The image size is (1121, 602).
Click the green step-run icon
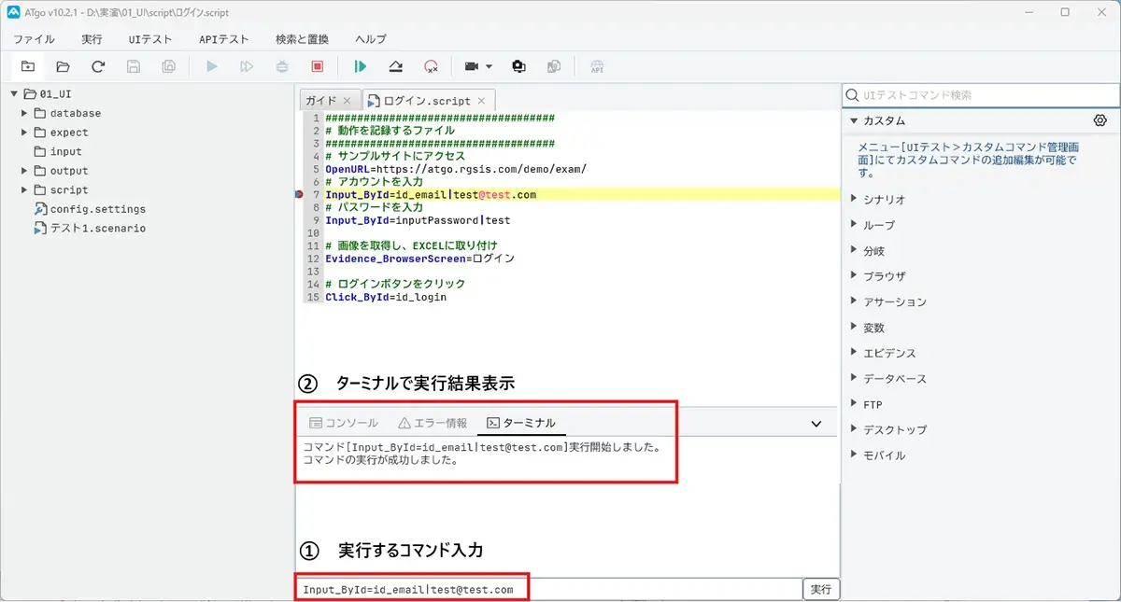[x=360, y=66]
